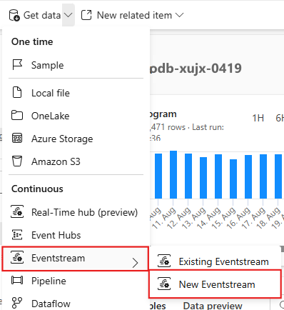Viewport: 284px width, 310px height.
Task: Click the Get data database icon
Action: pyautogui.click(x=14, y=16)
